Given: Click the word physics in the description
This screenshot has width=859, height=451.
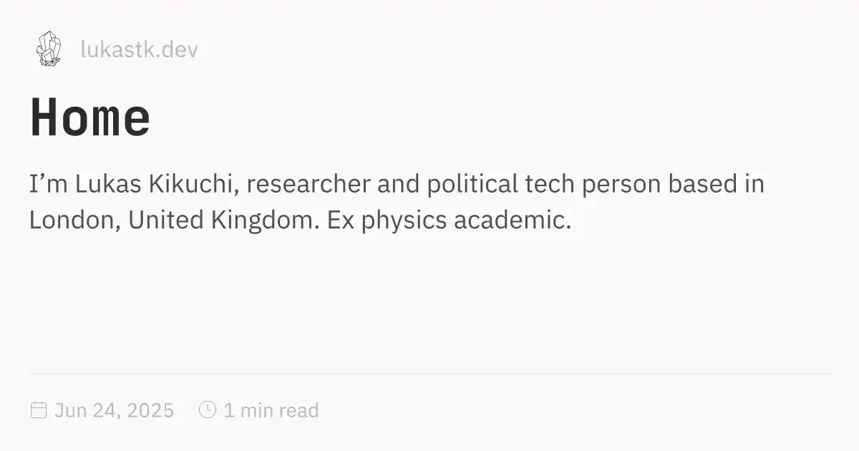Looking at the screenshot, I should coord(403,220).
